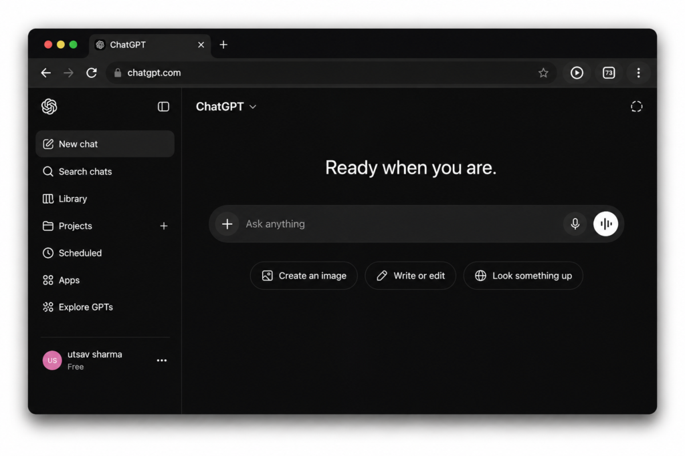Turn on temporary chat with dashed circle icon
Image resolution: width=685 pixels, height=456 pixels.
click(x=637, y=106)
